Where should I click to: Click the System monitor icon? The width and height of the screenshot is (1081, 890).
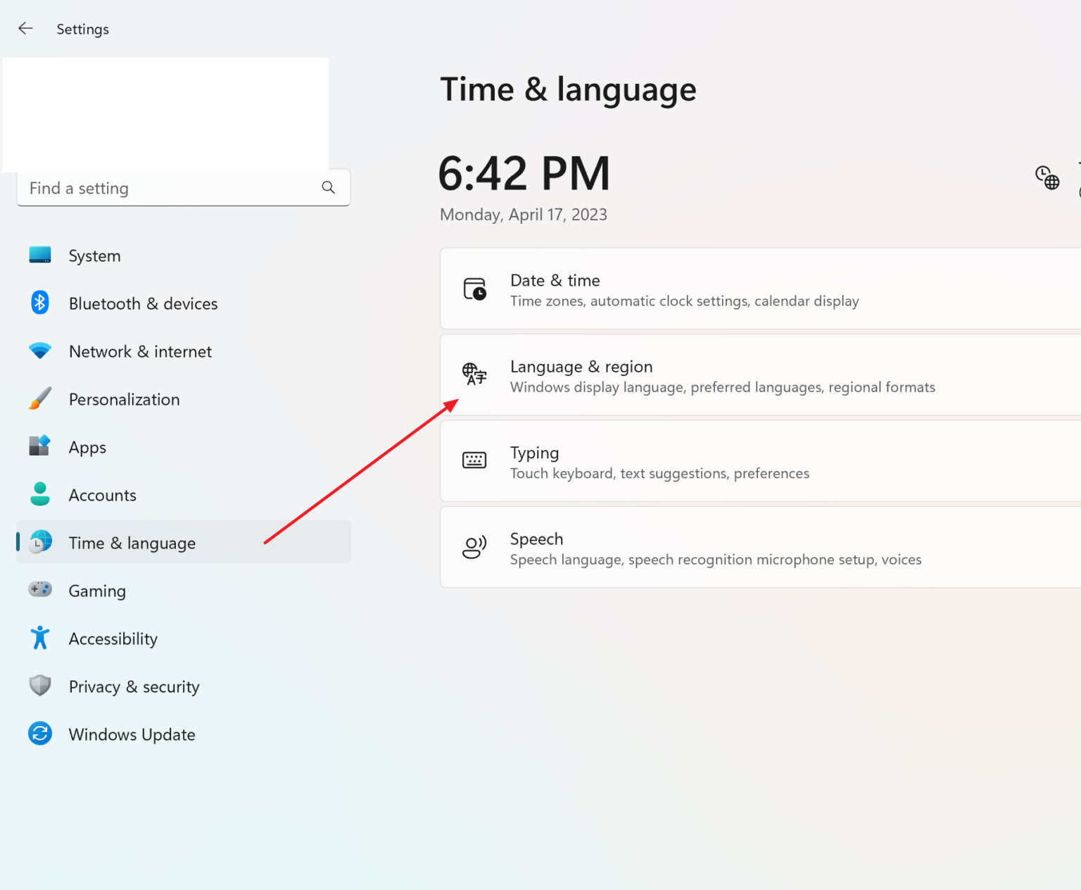[40, 255]
